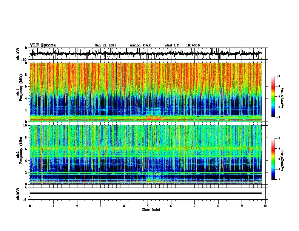Click the "VLF Spectra" plot title
The image size is (299, 231).
[43, 45]
